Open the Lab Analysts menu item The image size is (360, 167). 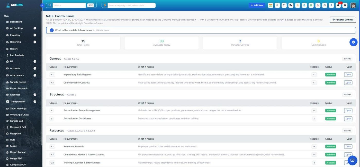tap(17, 55)
